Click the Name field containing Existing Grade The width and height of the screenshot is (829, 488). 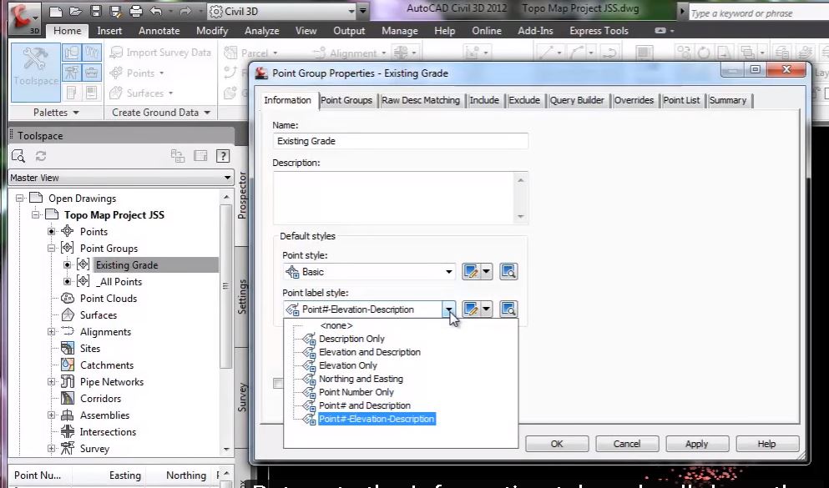pos(400,141)
